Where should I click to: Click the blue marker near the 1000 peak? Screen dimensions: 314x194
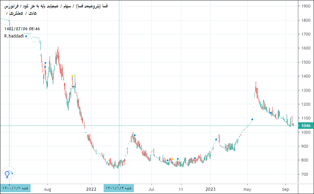point(135,135)
